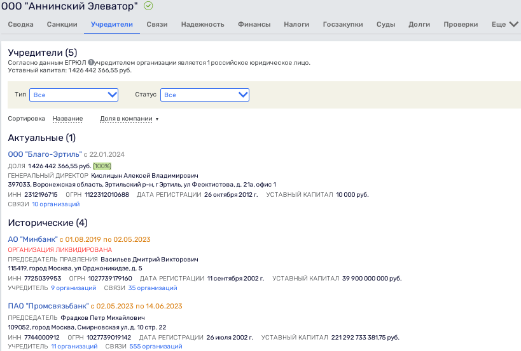Open Минбанк's Связи 35 организаций link
The width and height of the screenshot is (521, 351).
tap(153, 288)
